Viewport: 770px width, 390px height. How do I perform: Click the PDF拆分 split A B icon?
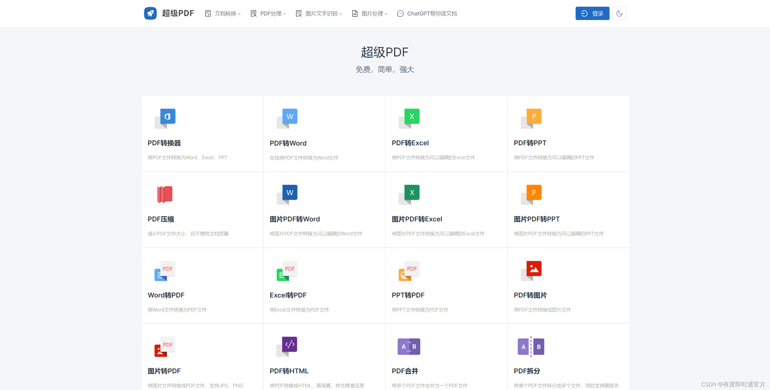531,347
